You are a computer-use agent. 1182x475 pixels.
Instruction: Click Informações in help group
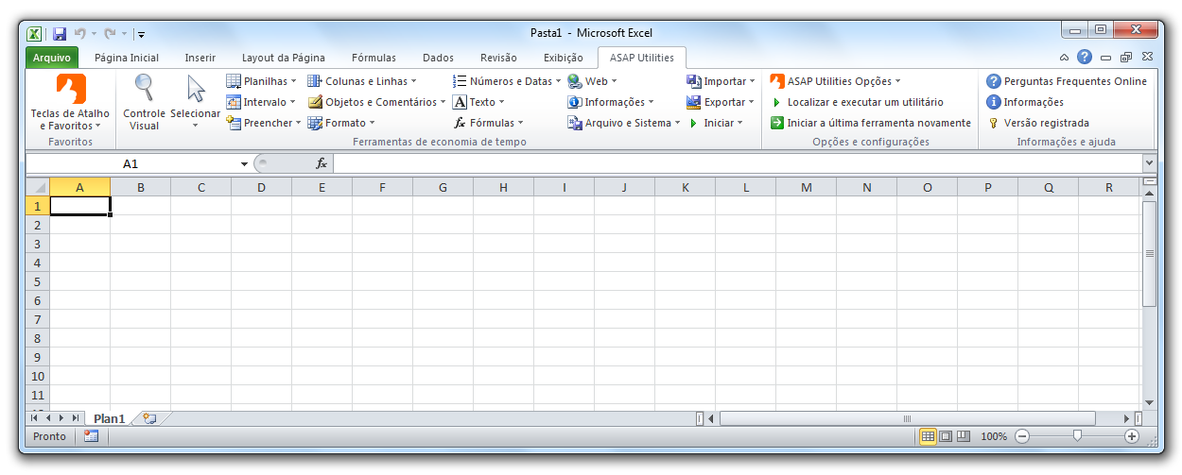pos(1025,102)
